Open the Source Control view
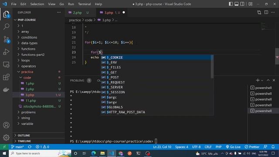 click(7, 39)
